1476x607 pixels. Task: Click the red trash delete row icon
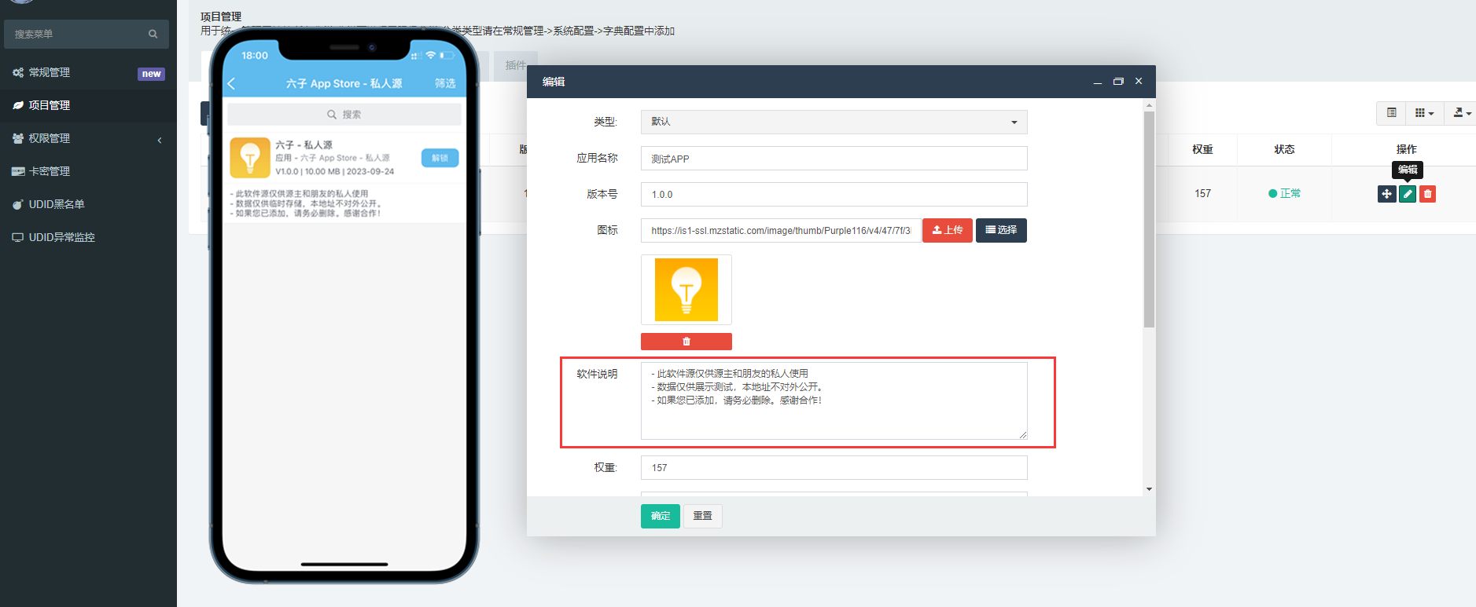tap(1427, 194)
